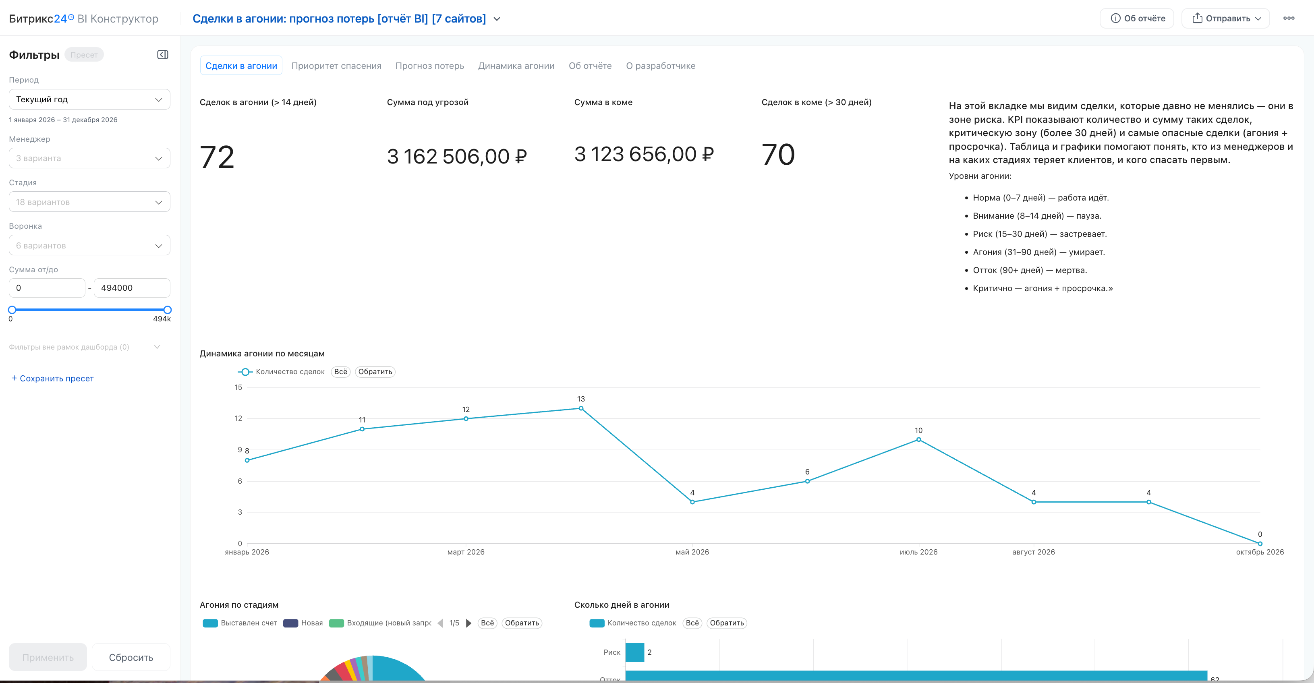Click the Риск bar in days chart
This screenshot has width=1314, height=683.
tap(634, 652)
